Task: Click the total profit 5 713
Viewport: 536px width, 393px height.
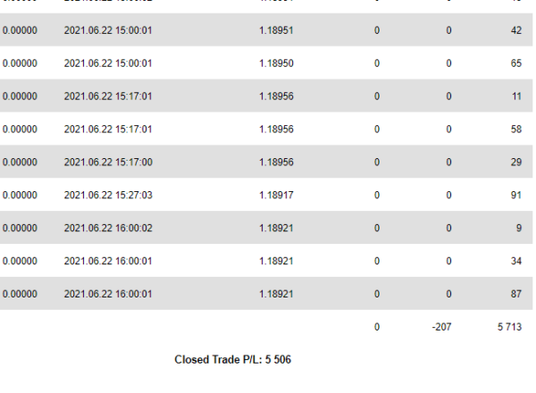Action: tap(509, 327)
